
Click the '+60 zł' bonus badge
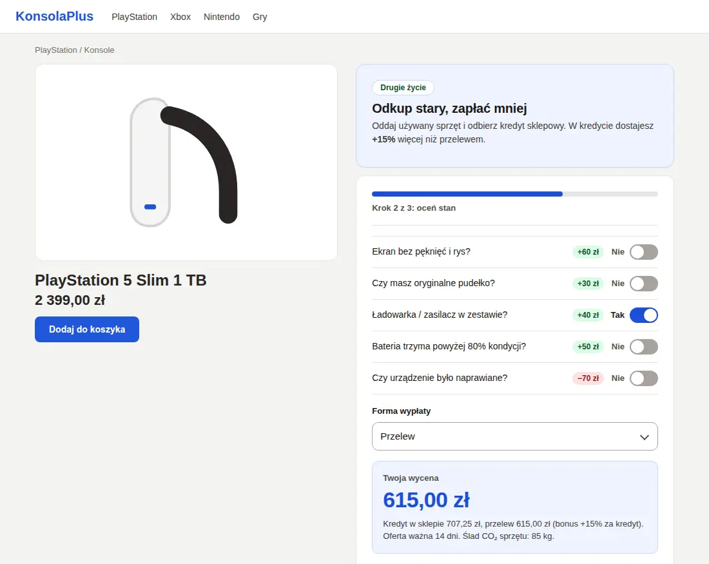[x=588, y=252]
